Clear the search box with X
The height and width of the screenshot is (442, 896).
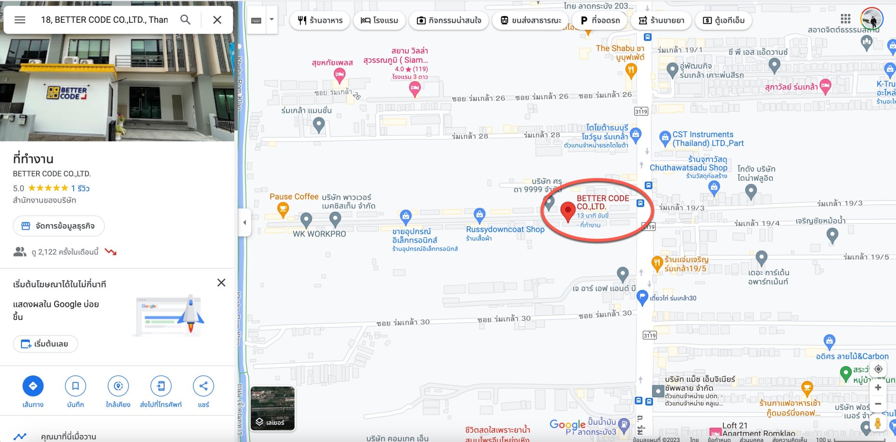[x=217, y=20]
